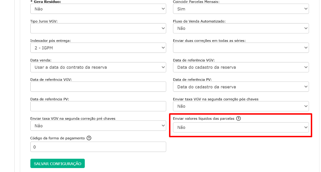Open the Indexador pós entrega dropdown

click(98, 48)
